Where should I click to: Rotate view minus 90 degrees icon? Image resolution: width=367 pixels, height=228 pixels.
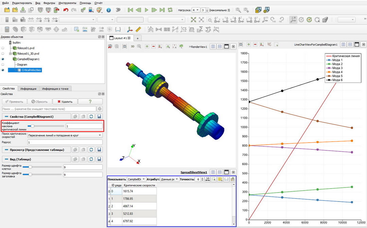coord(281,20)
